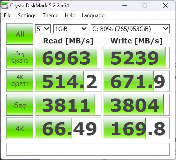Expand the test size dropdown showing 1GiB
Viewport: 176px width, 160px height.
point(71,29)
